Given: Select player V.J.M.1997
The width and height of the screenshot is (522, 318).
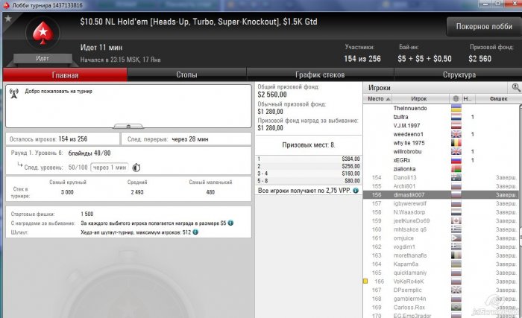Looking at the screenshot, I should [x=406, y=125].
